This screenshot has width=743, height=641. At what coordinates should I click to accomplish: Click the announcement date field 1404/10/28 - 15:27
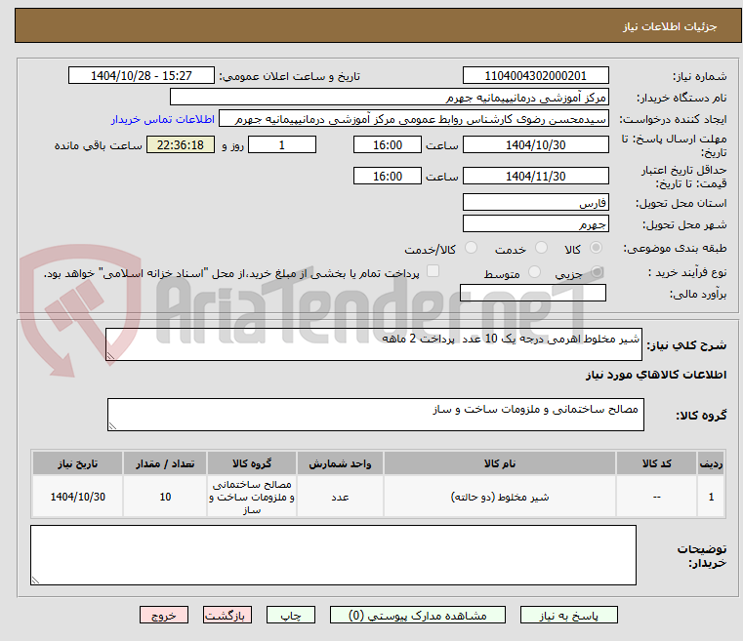tap(142, 75)
